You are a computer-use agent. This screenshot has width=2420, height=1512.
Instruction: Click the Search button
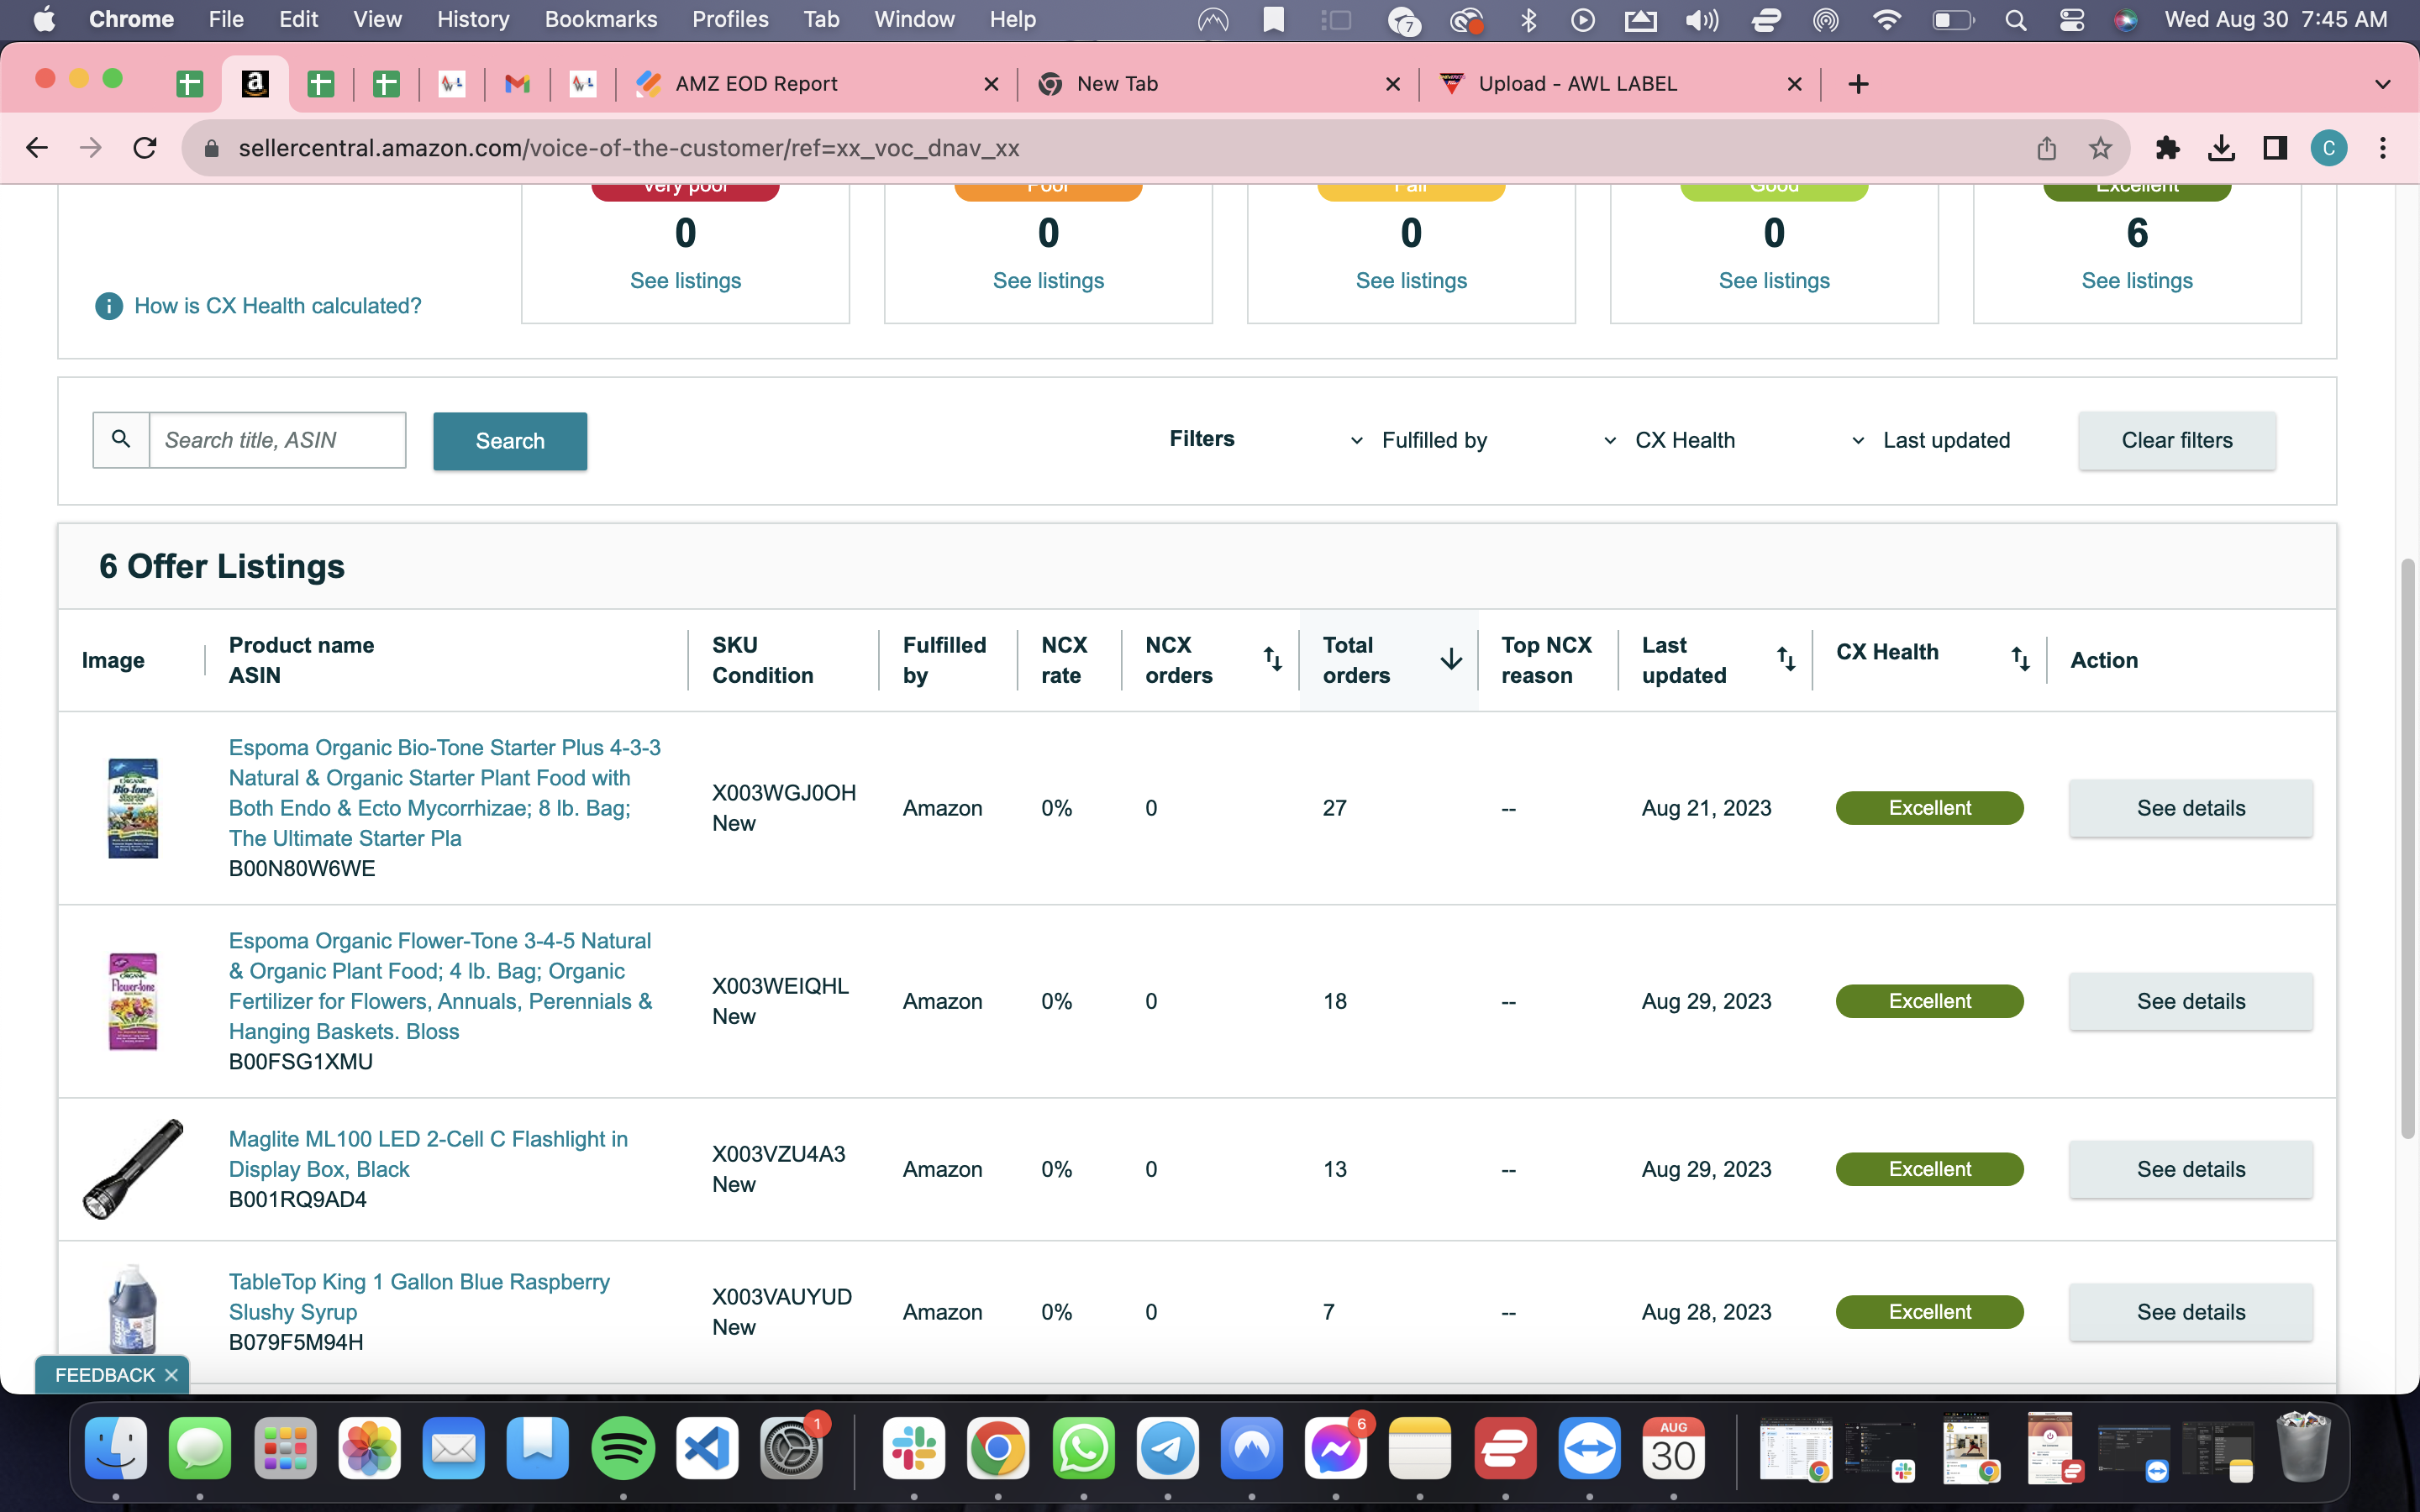tap(510, 441)
